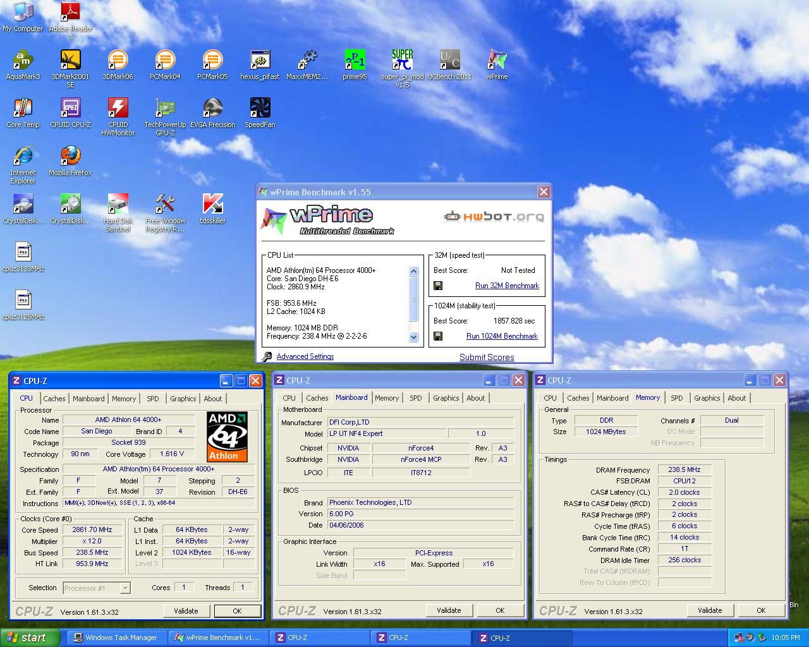Open the hwbot.org logo link
This screenshot has height=647, width=809.
tap(494, 217)
